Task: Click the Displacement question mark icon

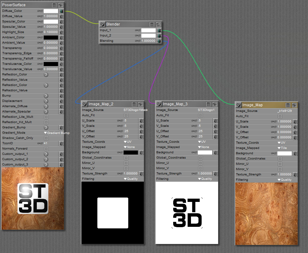Action: pos(46,101)
